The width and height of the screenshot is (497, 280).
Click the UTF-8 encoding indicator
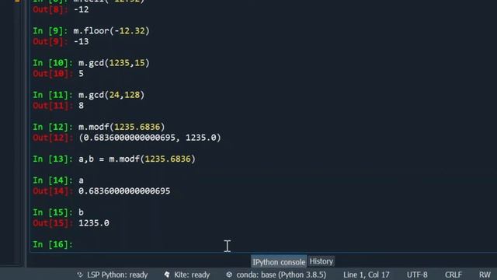417,275
